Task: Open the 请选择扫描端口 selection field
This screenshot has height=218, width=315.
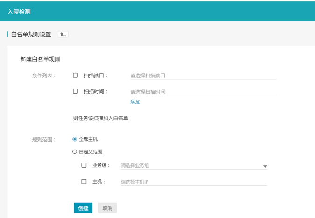Action: [203, 75]
